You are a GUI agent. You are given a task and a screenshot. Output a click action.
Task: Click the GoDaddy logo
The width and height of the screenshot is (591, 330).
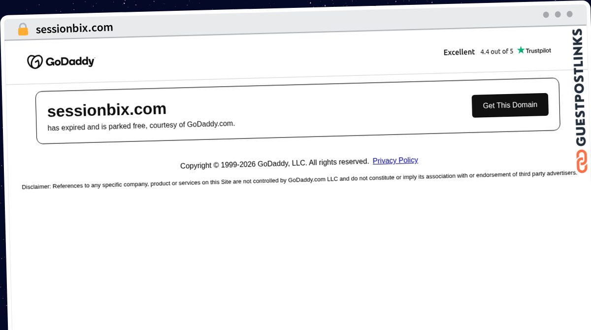pyautogui.click(x=61, y=62)
